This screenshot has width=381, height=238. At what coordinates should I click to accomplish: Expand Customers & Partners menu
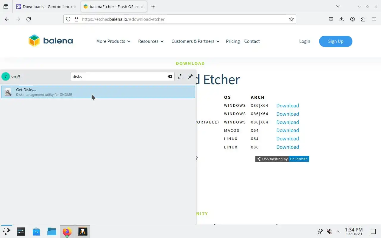point(196,41)
